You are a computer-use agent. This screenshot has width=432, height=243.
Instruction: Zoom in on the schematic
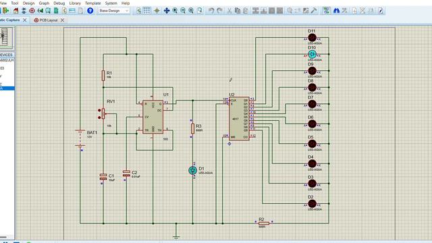[175, 11]
